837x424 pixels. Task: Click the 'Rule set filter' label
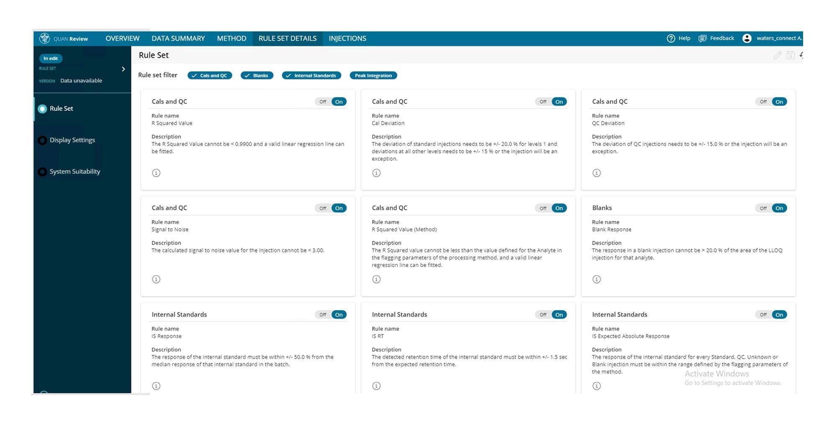pos(158,75)
